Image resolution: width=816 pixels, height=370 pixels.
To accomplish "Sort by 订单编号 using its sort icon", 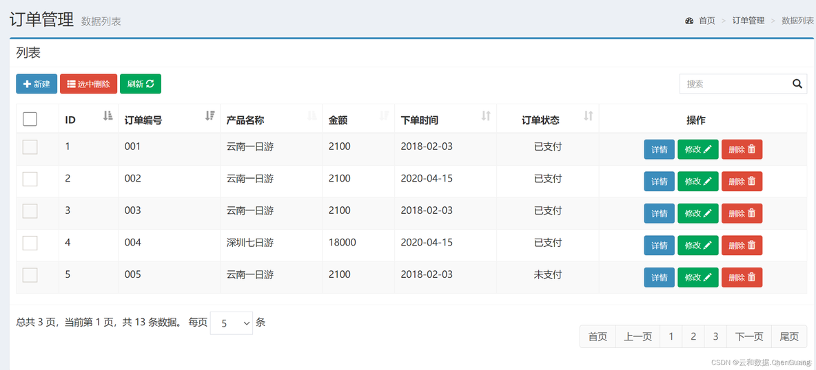I will click(x=210, y=116).
